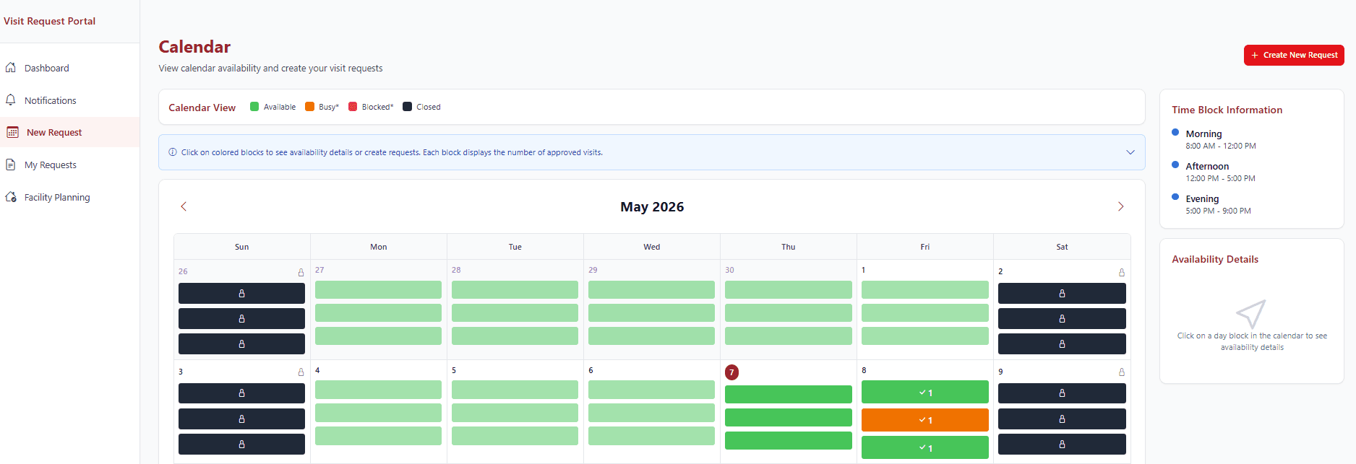Select Friday 8 morning approved block
This screenshot has width=1356, height=464.
[924, 392]
